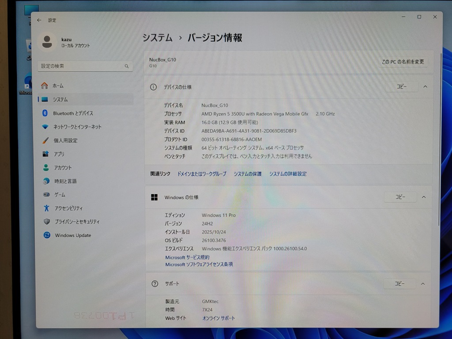Image resolution: width=452 pixels, height=339 pixels.
Task: Copy device specifications with コピー button
Action: pyautogui.click(x=401, y=87)
